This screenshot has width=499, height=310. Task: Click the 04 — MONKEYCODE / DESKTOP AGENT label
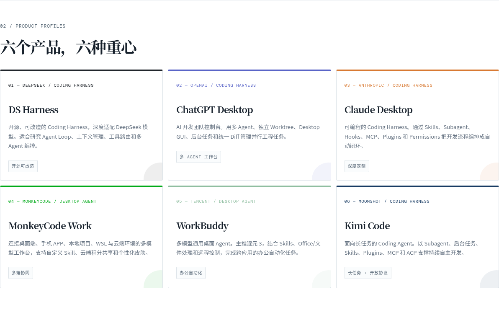tap(52, 201)
